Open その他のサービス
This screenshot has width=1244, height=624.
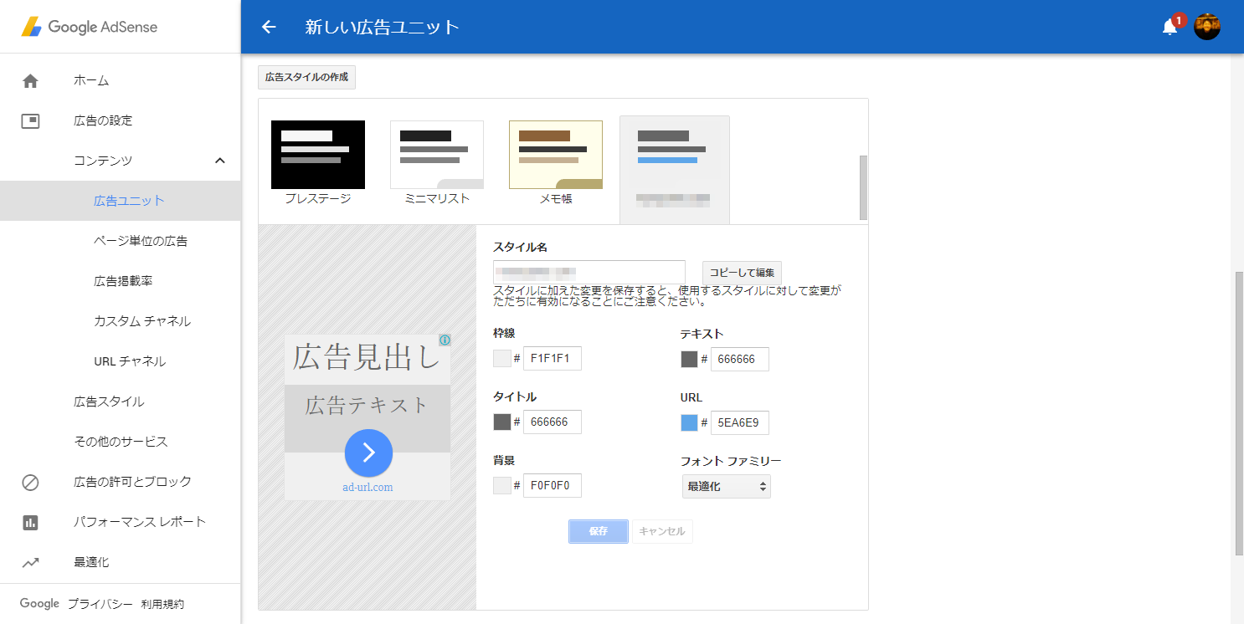(120, 442)
